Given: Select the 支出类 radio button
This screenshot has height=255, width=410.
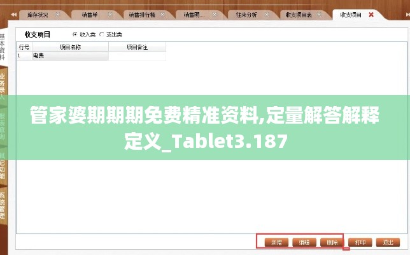Looking at the screenshot, I should (x=101, y=34).
